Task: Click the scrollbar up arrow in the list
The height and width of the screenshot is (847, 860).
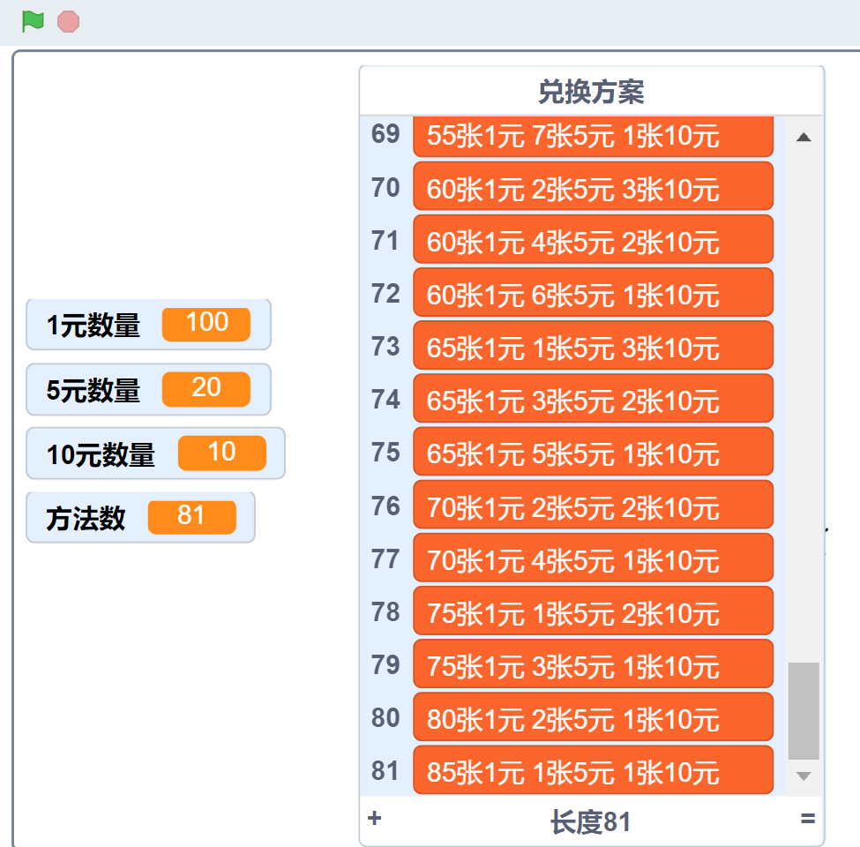Action: [804, 138]
